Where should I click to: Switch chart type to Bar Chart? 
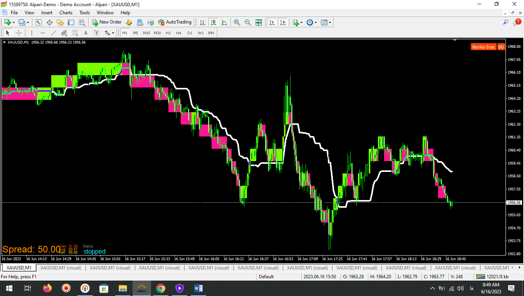pyautogui.click(x=202, y=22)
